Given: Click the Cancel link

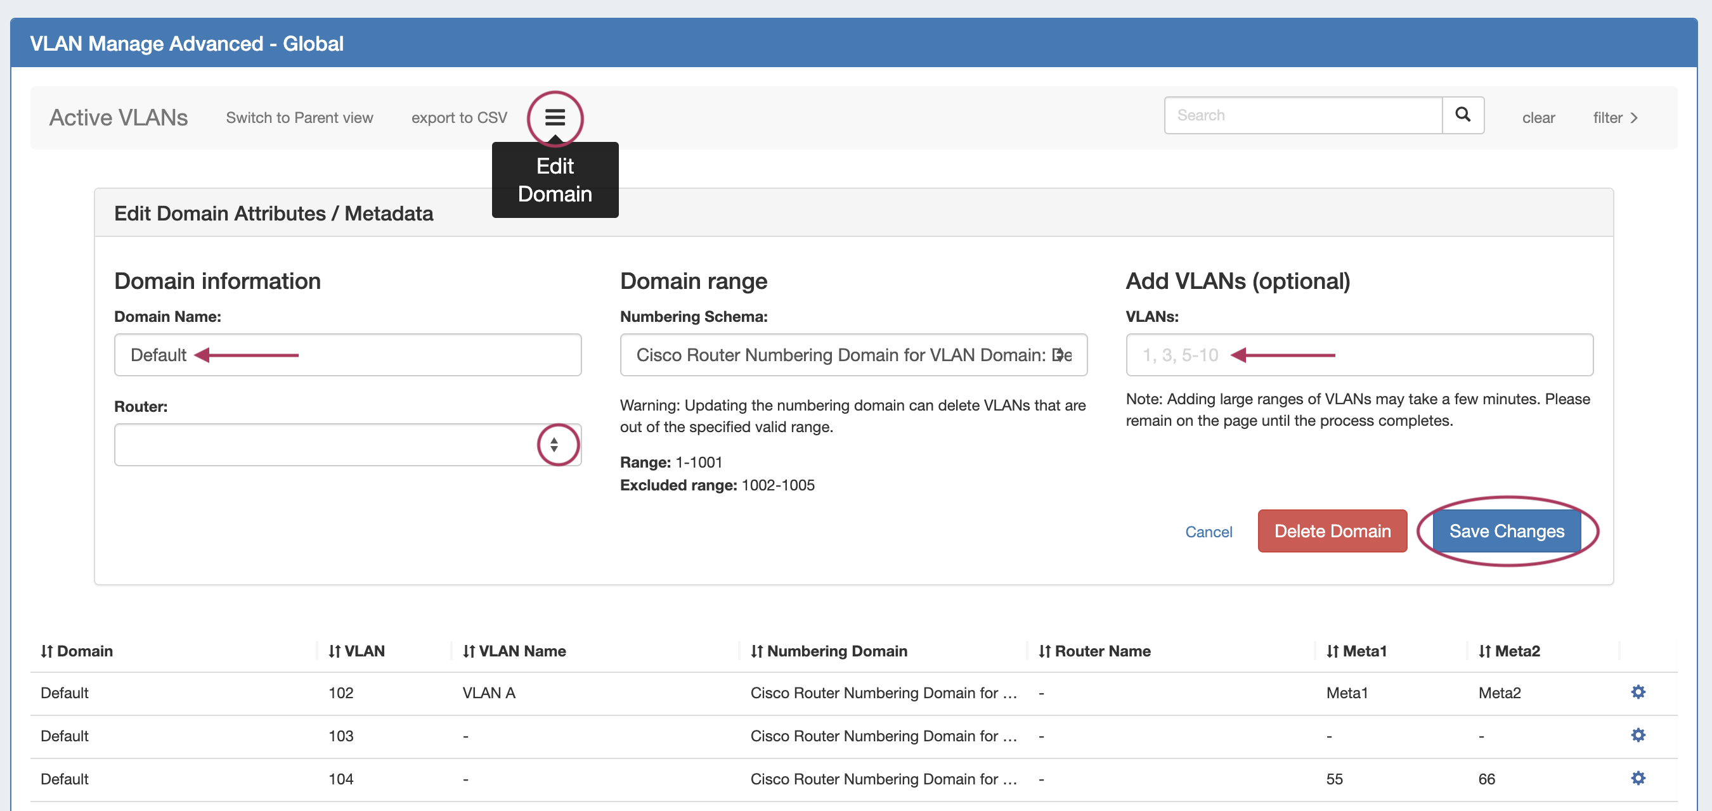Looking at the screenshot, I should pos(1209,532).
